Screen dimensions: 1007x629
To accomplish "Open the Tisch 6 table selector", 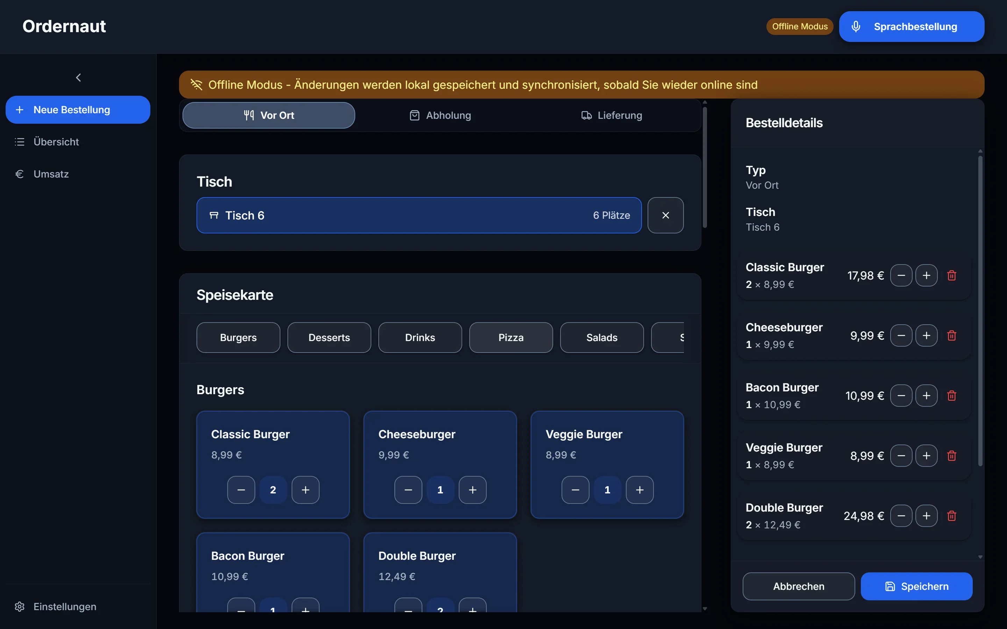I will tap(419, 215).
